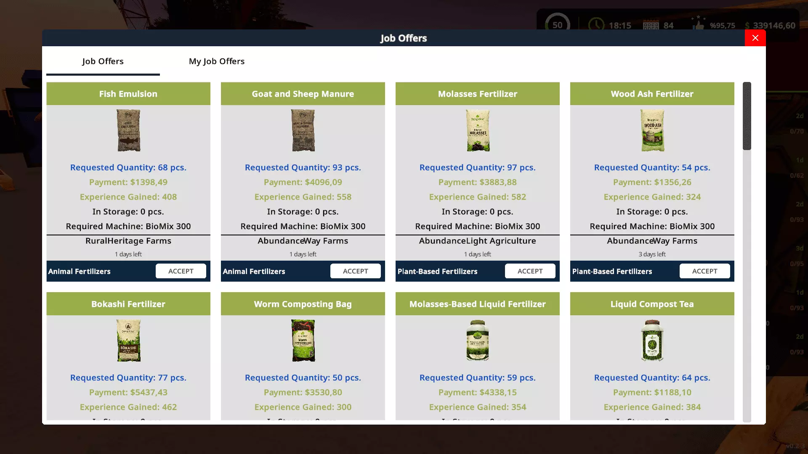The height and width of the screenshot is (454, 808).
Task: Click the Molasses-Based Liquid Fertilizer bottle icon
Action: click(478, 340)
